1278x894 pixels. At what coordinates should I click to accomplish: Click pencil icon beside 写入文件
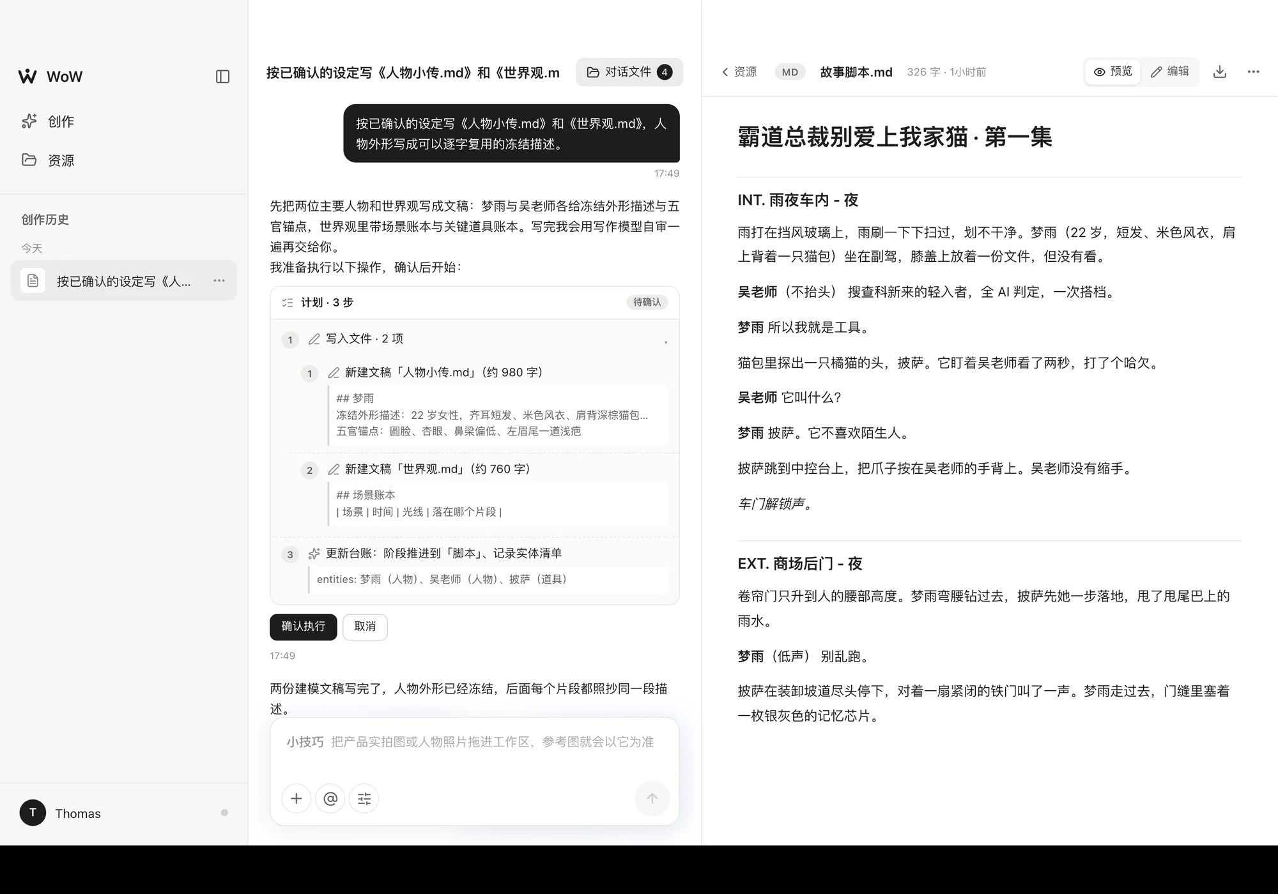pyautogui.click(x=314, y=339)
